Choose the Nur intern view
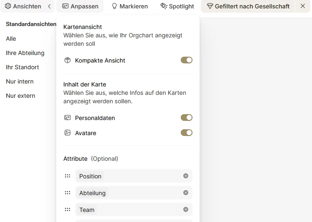Viewport: 312px width, 222px height. 20,81
